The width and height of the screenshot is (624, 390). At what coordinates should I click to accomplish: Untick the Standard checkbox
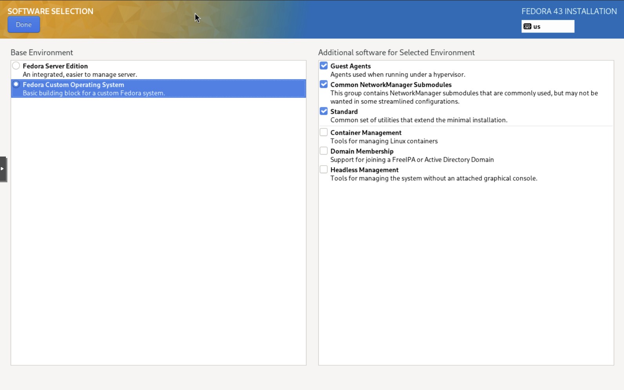[x=323, y=111]
